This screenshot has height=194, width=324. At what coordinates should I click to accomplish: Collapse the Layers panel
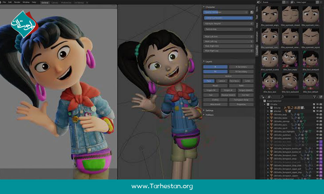click(204, 61)
